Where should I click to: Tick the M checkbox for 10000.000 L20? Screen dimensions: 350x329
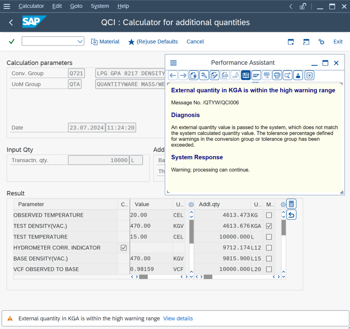(269, 269)
